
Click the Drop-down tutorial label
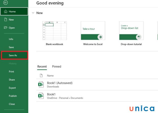[x=131, y=44]
